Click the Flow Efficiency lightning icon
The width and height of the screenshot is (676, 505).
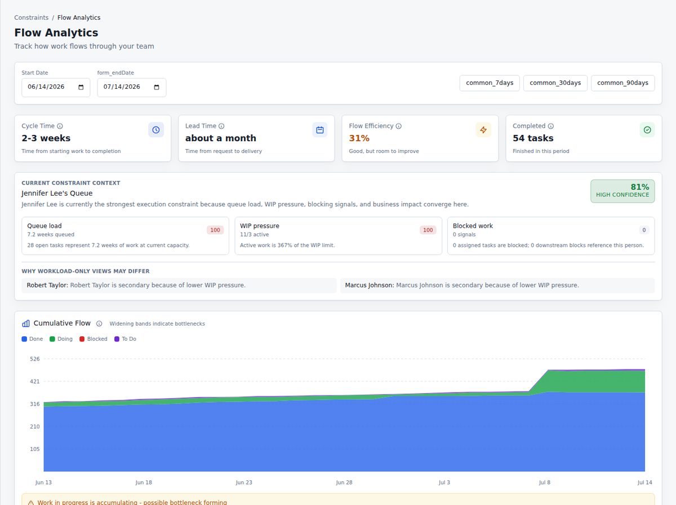tap(483, 130)
